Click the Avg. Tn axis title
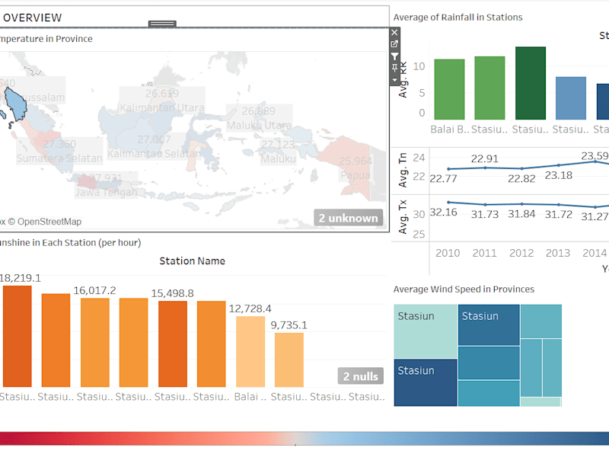Image resolution: width=609 pixels, height=457 pixels. click(x=403, y=170)
